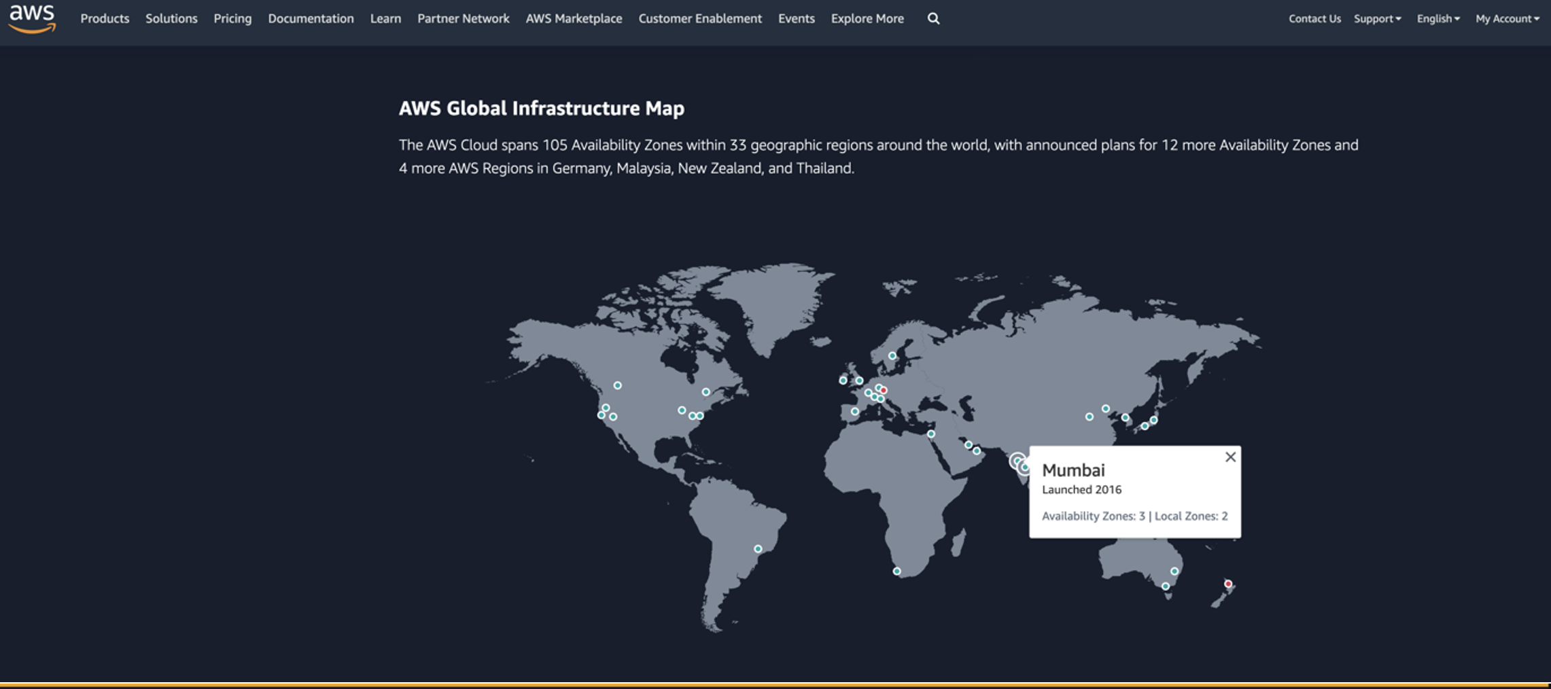
Task: Select the Bahrain region dot
Action: [x=969, y=445]
